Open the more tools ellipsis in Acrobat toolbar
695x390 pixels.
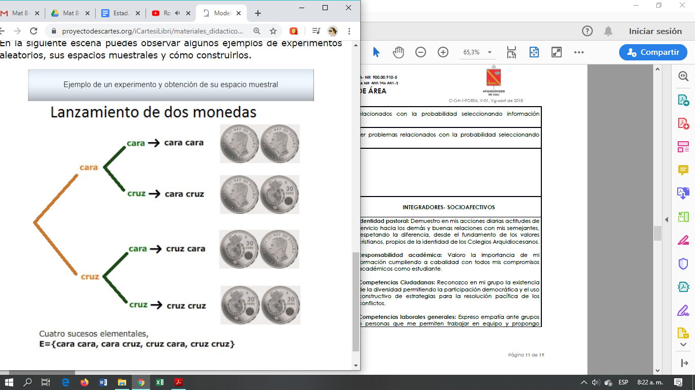coord(579,52)
